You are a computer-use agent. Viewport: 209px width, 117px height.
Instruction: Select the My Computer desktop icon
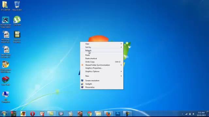tap(6, 97)
